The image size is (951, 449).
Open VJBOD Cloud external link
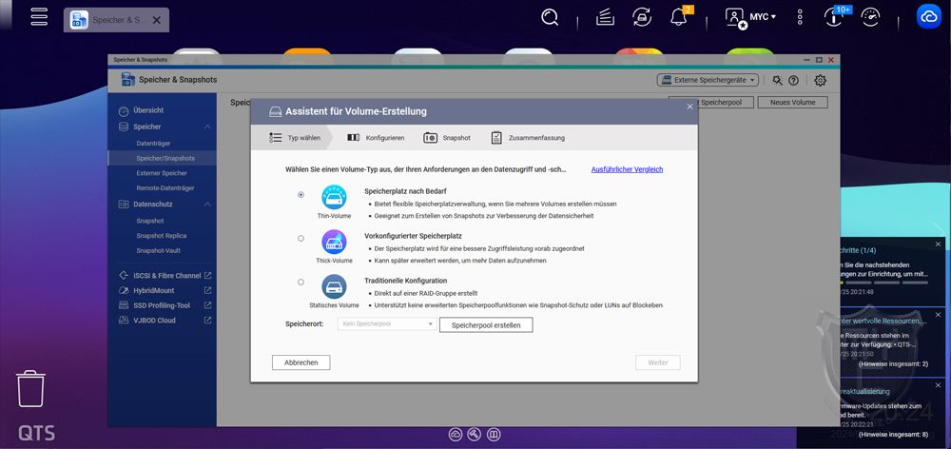point(207,321)
